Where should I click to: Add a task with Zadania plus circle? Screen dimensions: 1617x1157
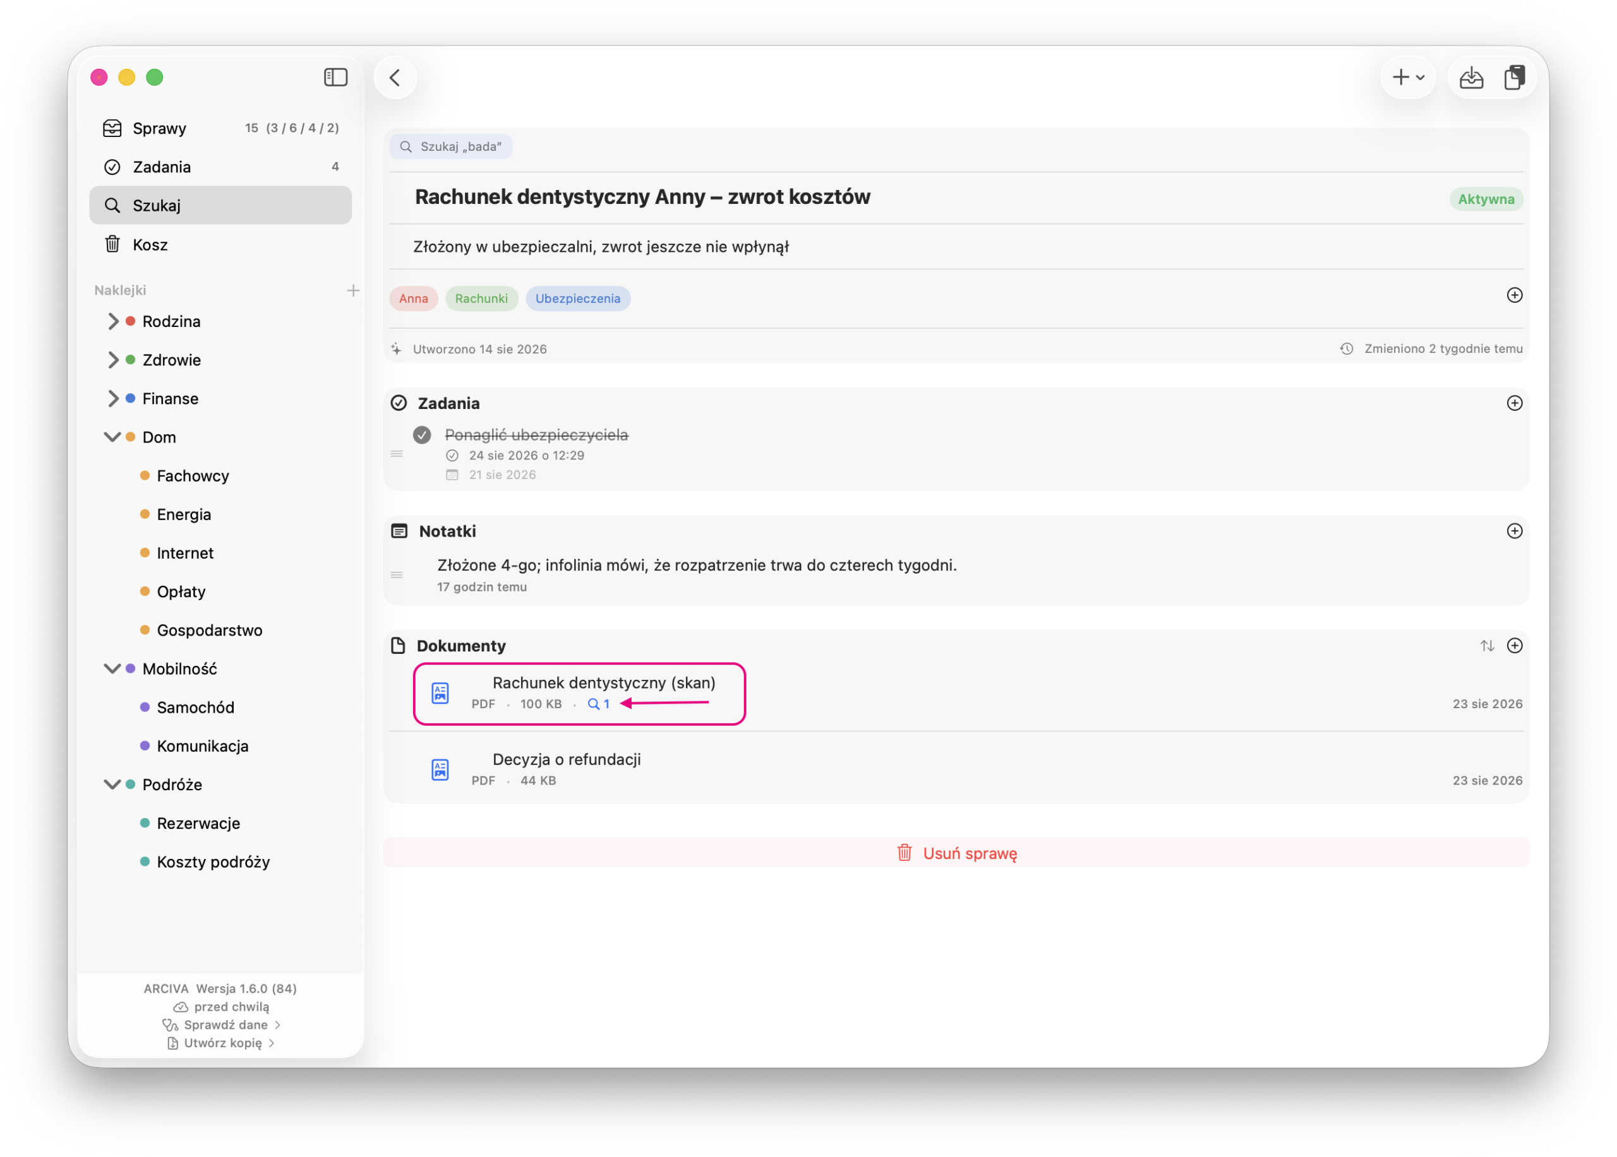coord(1514,403)
